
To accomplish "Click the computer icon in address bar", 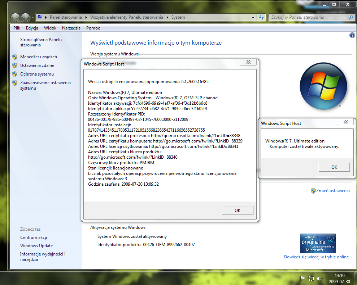I will [x=40, y=17].
